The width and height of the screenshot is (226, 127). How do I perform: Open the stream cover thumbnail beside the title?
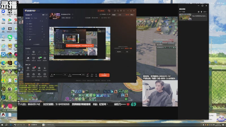coord(55,16)
